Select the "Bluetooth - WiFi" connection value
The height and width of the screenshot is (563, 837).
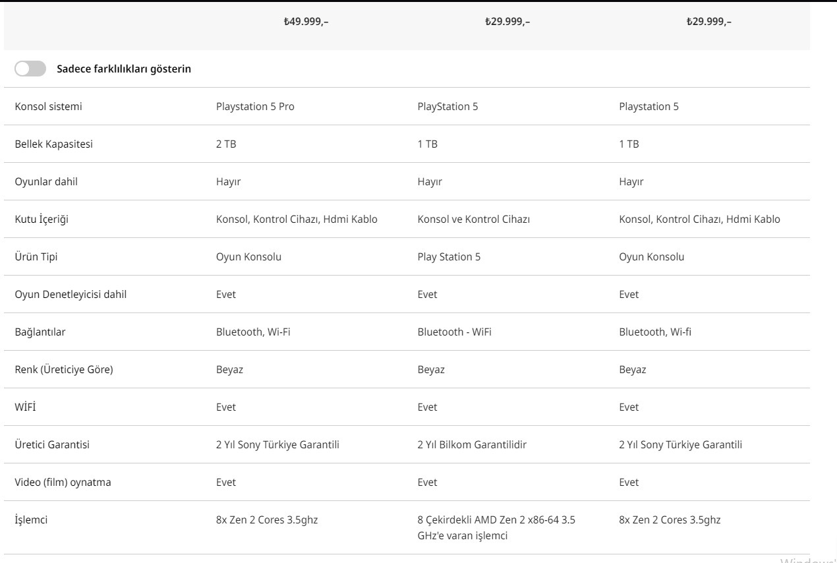click(x=454, y=332)
